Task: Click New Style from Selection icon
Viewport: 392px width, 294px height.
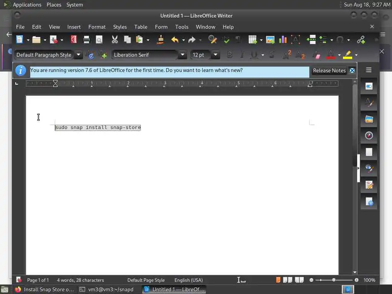Action: [x=103, y=55]
